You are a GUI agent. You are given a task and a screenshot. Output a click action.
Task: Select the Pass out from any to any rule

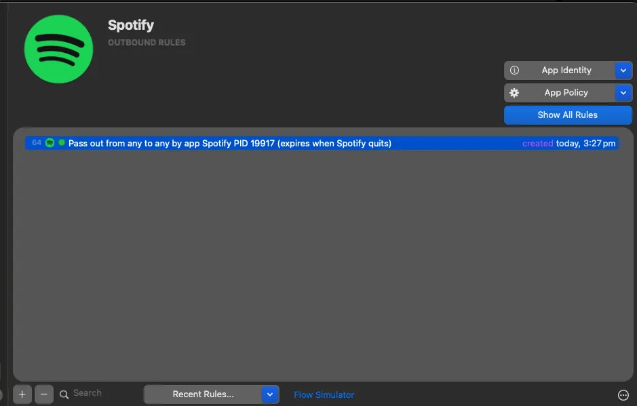click(x=322, y=143)
